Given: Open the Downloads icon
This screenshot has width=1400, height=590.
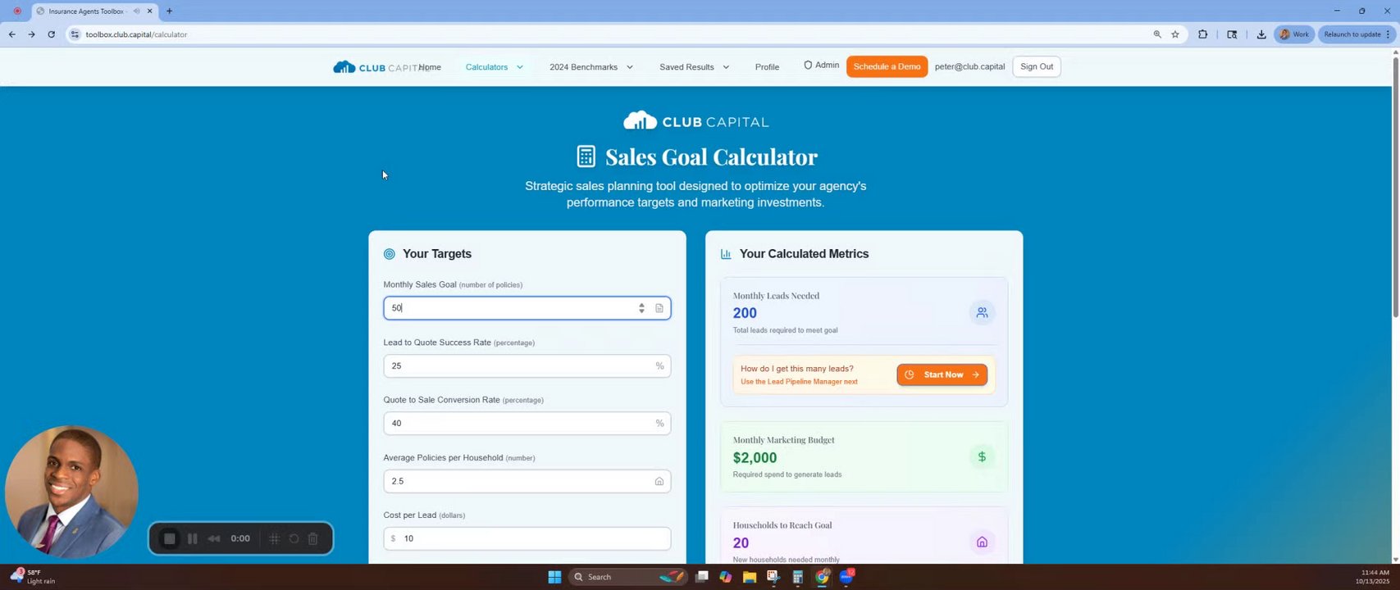Looking at the screenshot, I should [1261, 34].
